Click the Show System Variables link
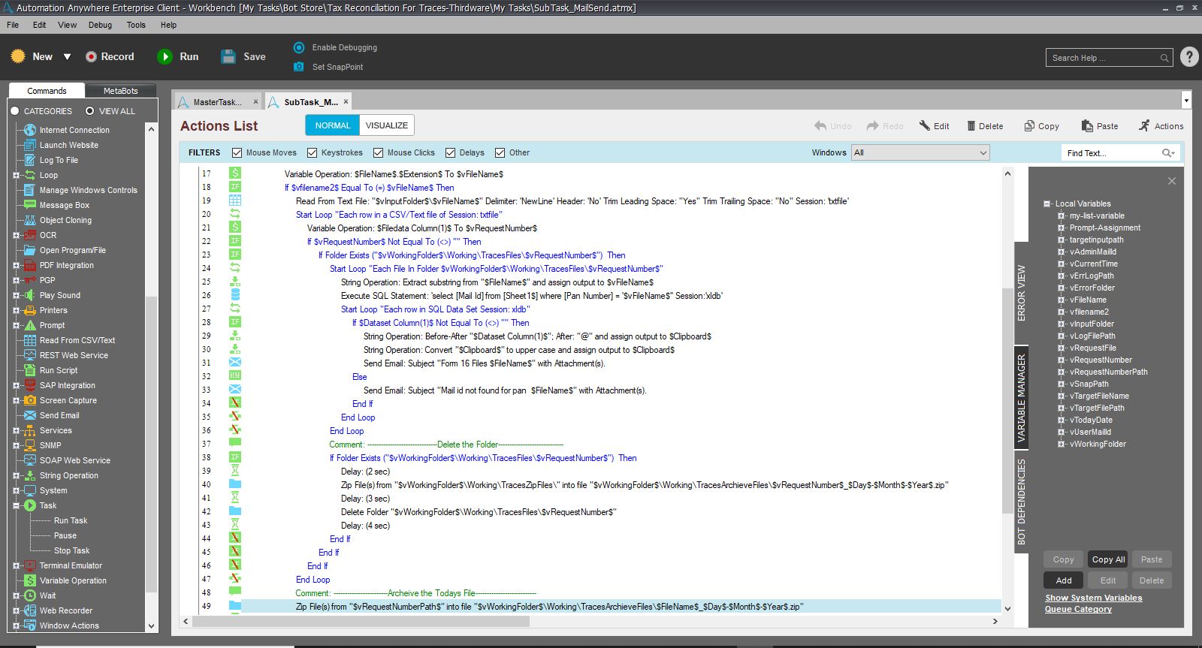 click(1093, 598)
